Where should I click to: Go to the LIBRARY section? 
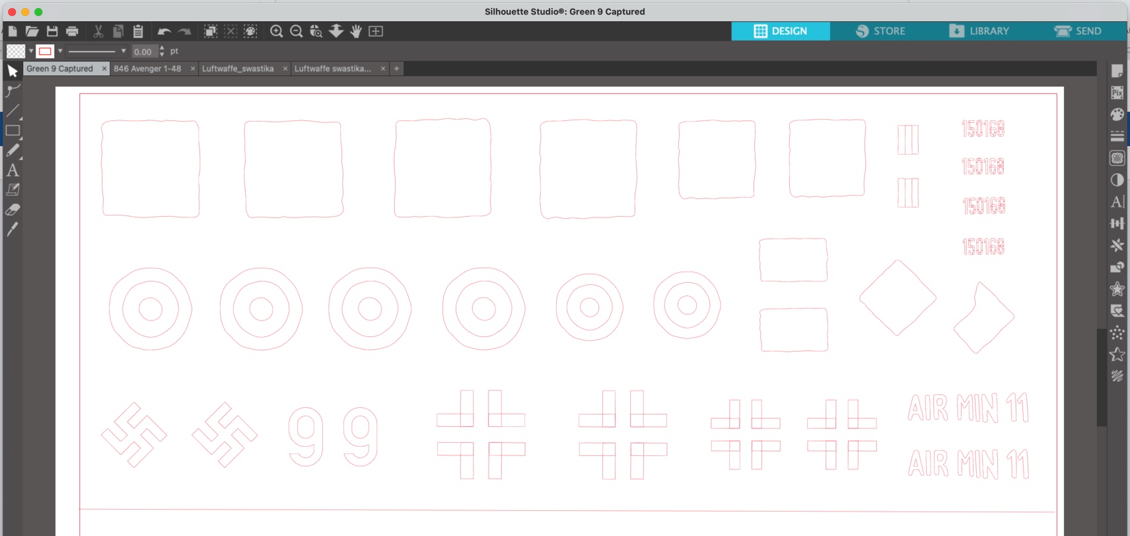(979, 31)
